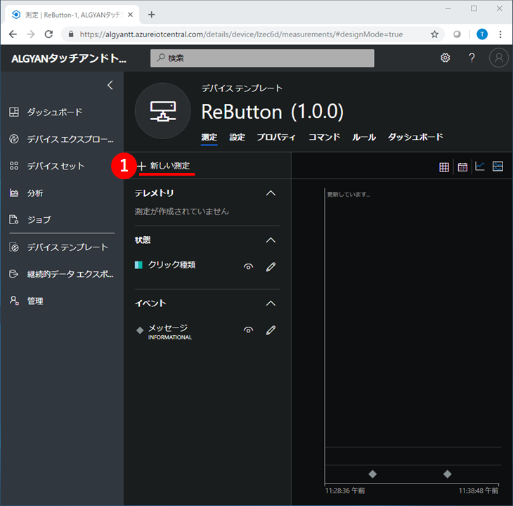Click the ALGYAN application title

[69, 58]
